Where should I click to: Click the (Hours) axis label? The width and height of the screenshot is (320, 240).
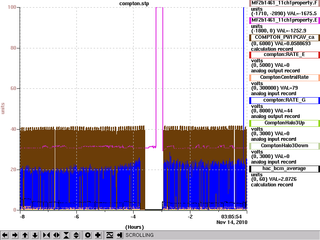[134, 227]
